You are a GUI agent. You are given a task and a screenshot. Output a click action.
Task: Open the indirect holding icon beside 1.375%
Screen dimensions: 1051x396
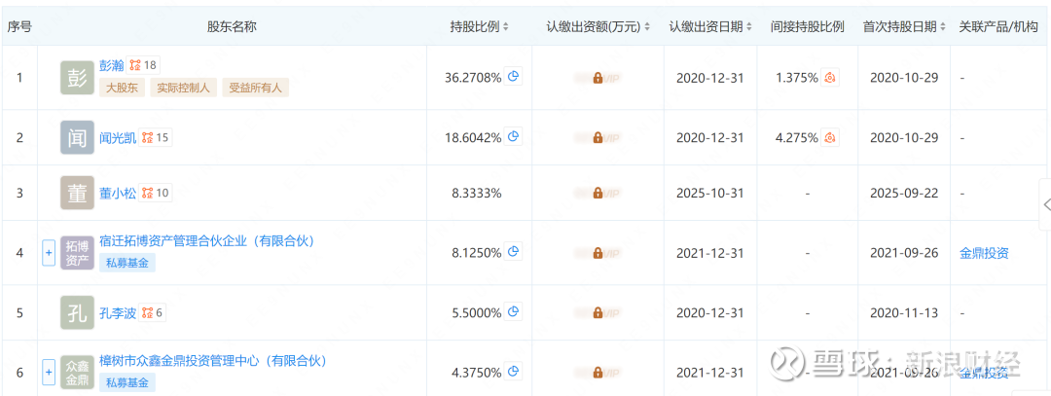pyautogui.click(x=830, y=77)
